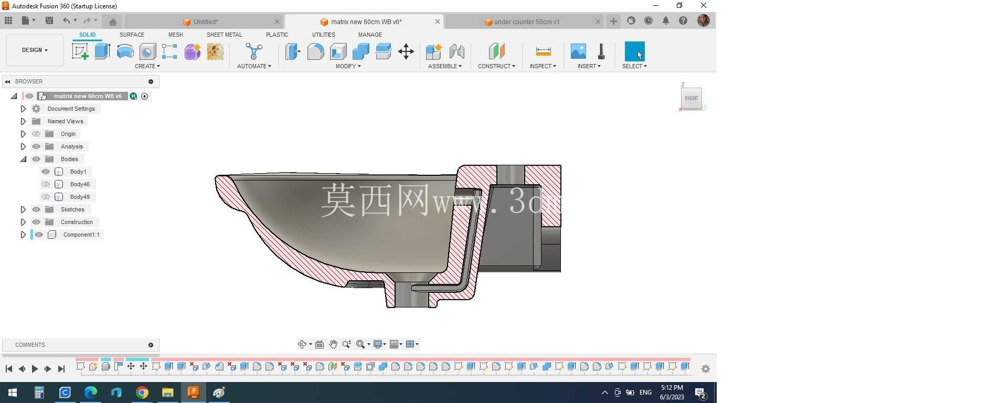
Task: Choose the Fillet tool in Modify
Action: tap(315, 51)
